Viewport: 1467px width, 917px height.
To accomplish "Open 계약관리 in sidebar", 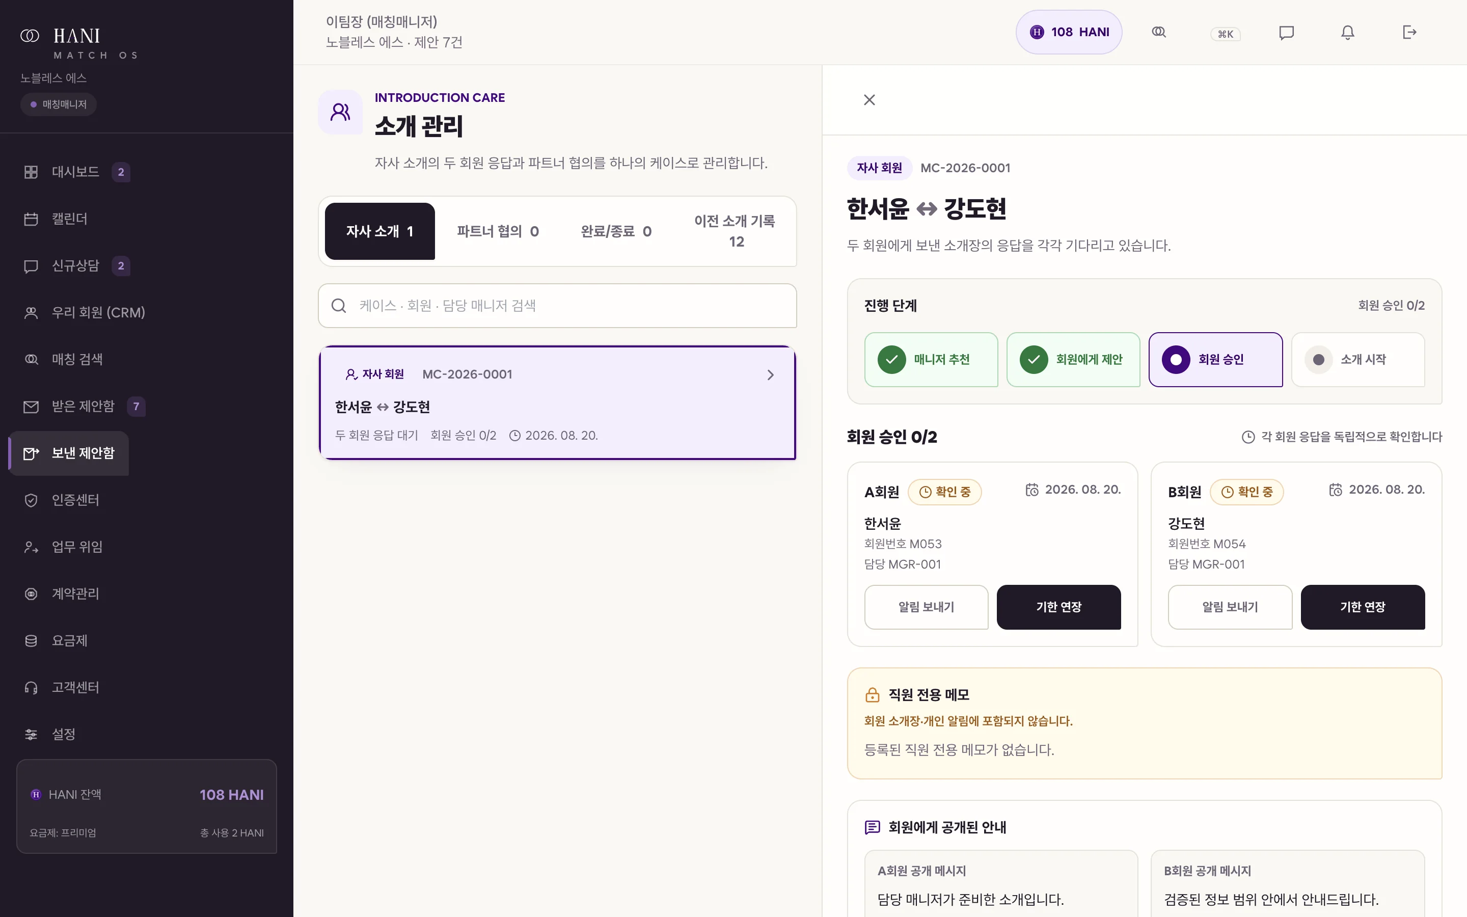I will 61,593.
